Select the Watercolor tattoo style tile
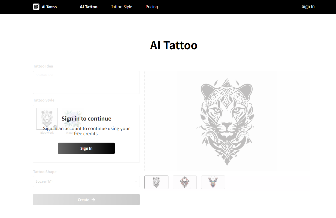 pos(72,119)
